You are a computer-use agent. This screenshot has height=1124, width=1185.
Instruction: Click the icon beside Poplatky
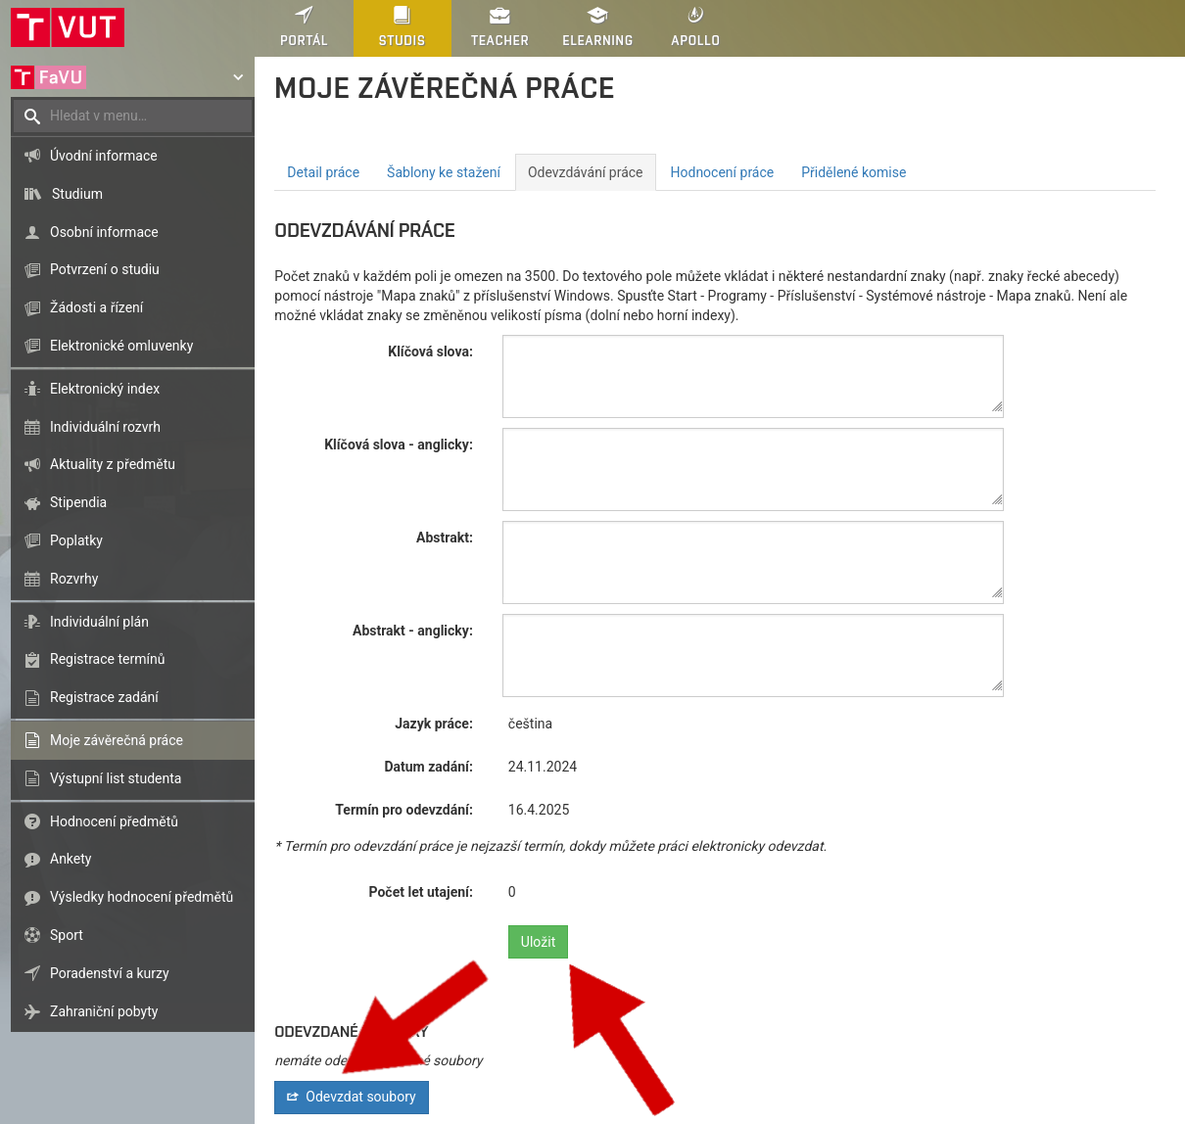pyautogui.click(x=32, y=540)
